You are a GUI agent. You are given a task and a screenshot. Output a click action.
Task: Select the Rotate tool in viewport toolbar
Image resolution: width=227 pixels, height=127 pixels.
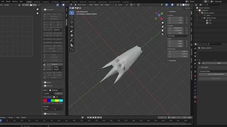pos(72,27)
